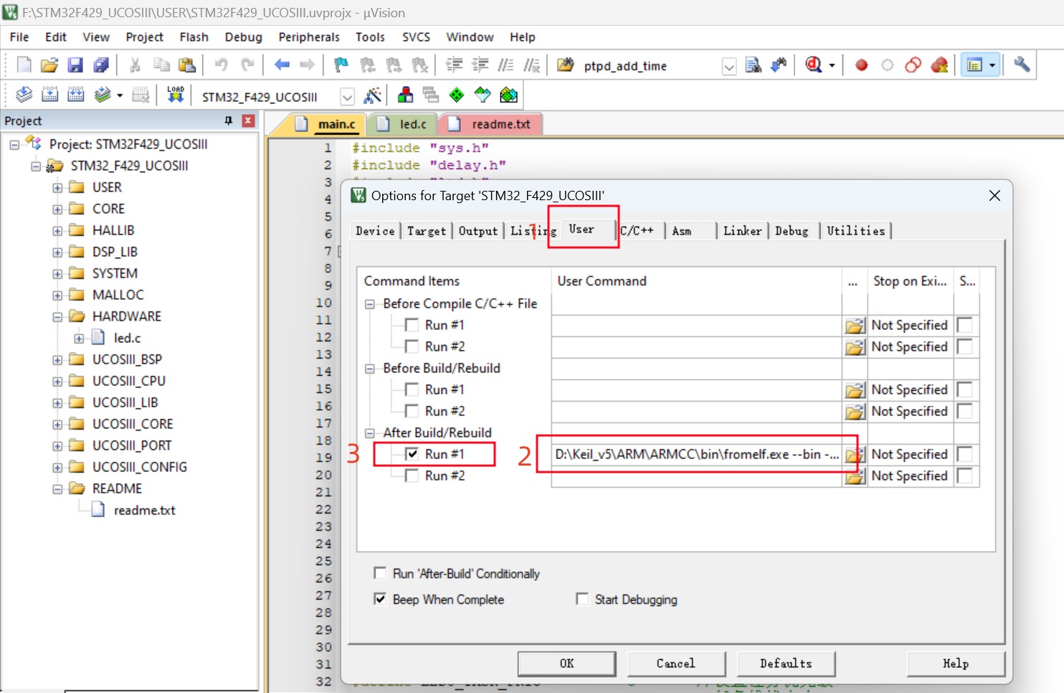Screen dimensions: 1064x693
Task: Uncheck After Build/Rebuild Run #1
Action: 412,454
